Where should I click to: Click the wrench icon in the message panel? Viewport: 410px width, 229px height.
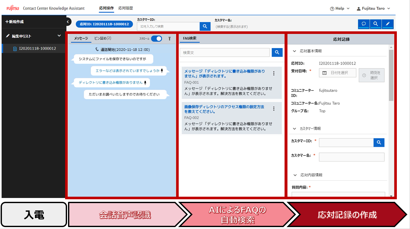click(169, 38)
